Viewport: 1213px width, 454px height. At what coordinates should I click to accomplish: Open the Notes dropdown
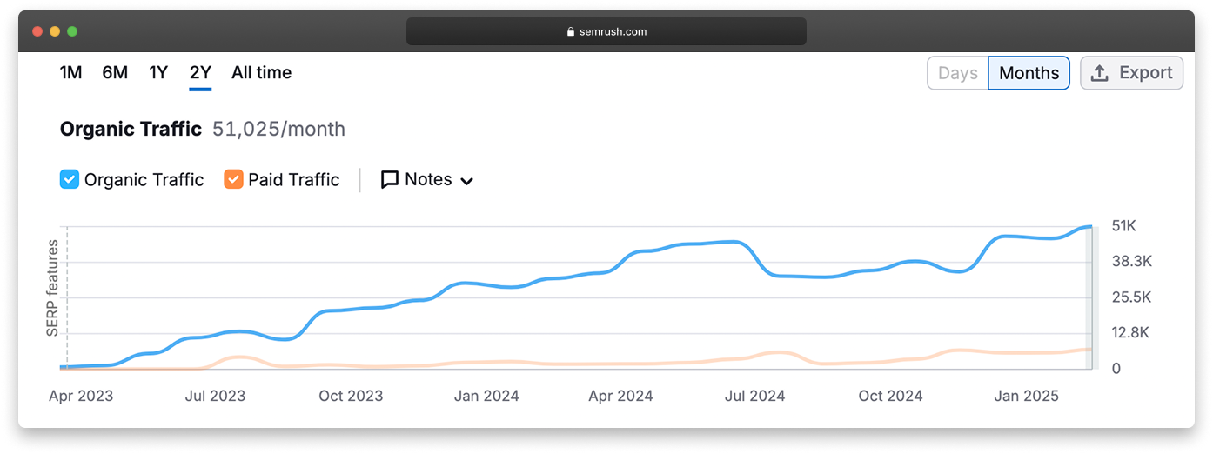coord(427,180)
